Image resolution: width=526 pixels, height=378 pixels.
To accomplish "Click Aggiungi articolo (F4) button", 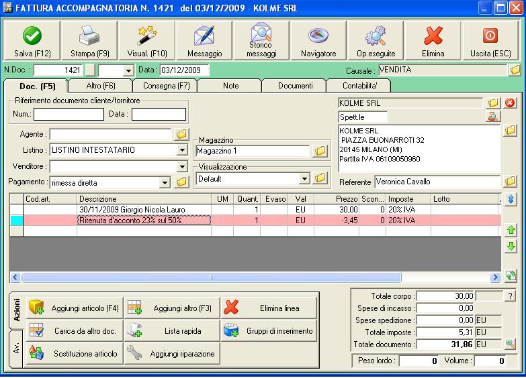I will point(75,308).
